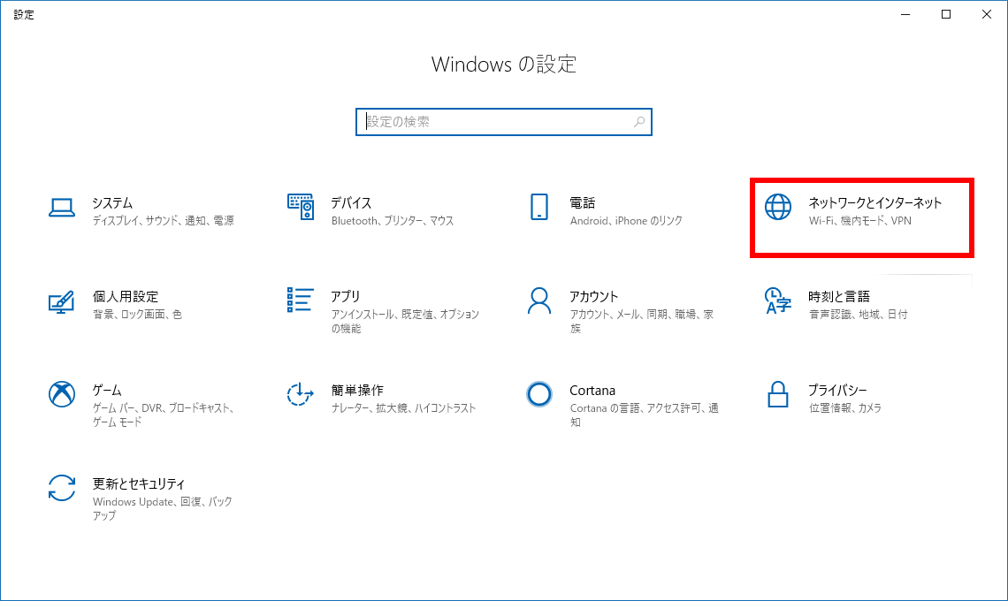Click the Cortana circle icon
Viewport: 1008px width, 601px height.
point(539,394)
